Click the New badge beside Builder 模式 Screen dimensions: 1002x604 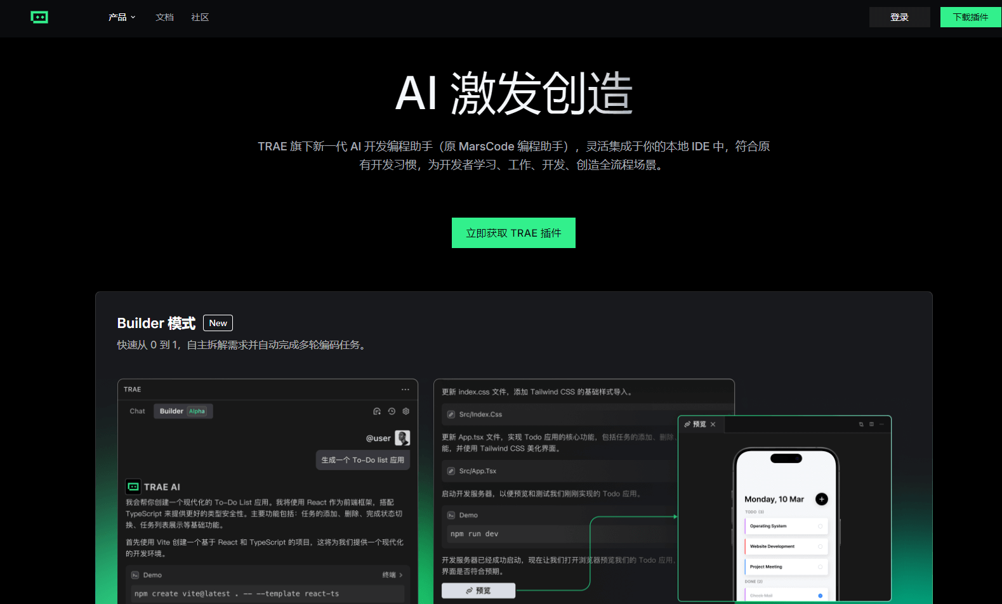coord(218,323)
